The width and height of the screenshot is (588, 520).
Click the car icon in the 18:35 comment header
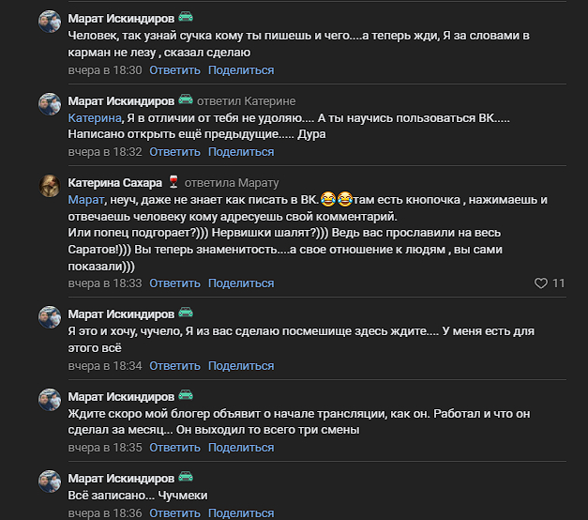[186, 396]
